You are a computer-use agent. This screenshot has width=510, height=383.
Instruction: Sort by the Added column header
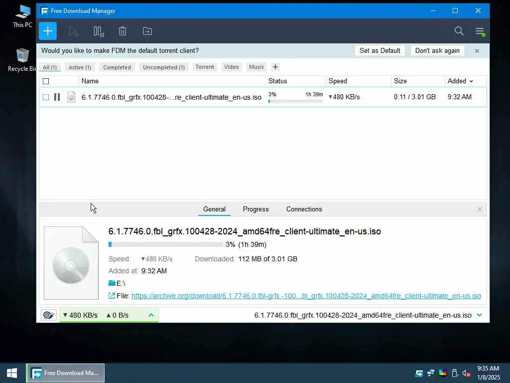coord(460,81)
